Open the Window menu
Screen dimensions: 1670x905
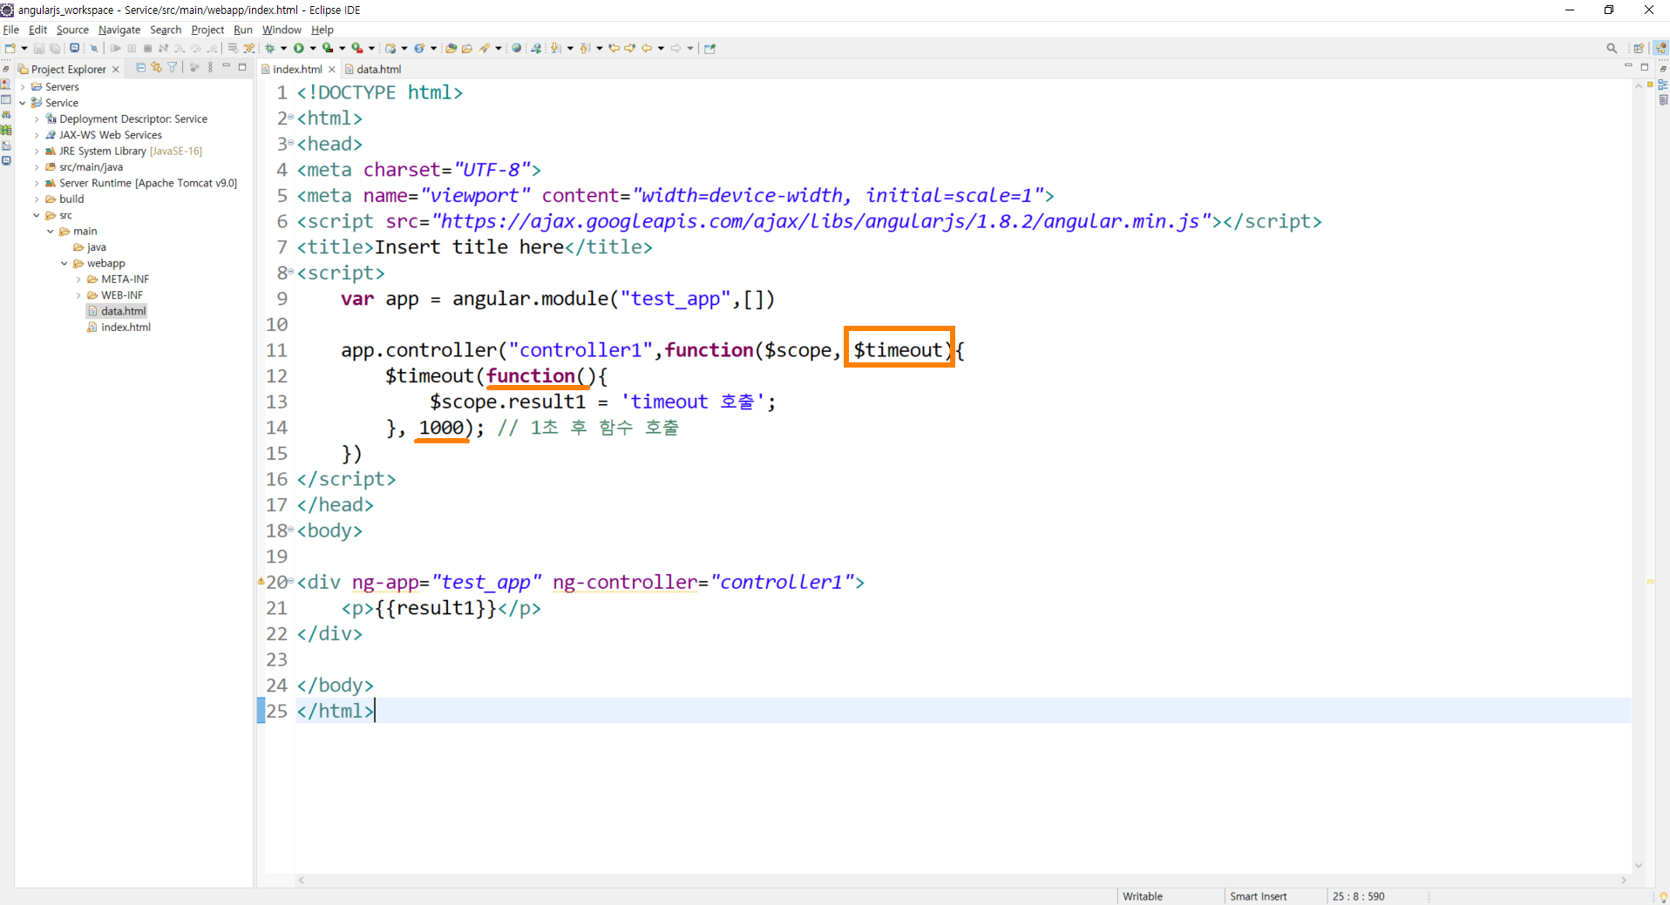point(282,30)
